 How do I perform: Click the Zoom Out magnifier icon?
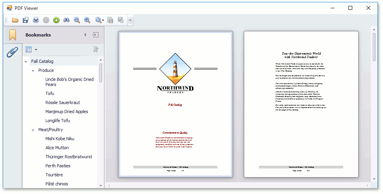click(x=77, y=20)
